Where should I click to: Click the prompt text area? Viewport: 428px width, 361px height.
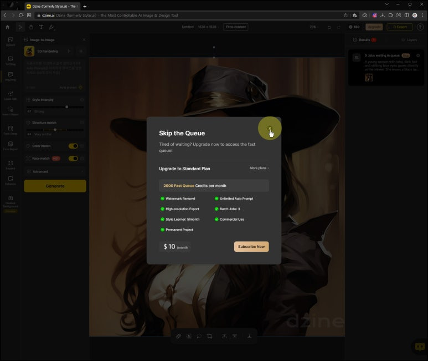point(55,73)
